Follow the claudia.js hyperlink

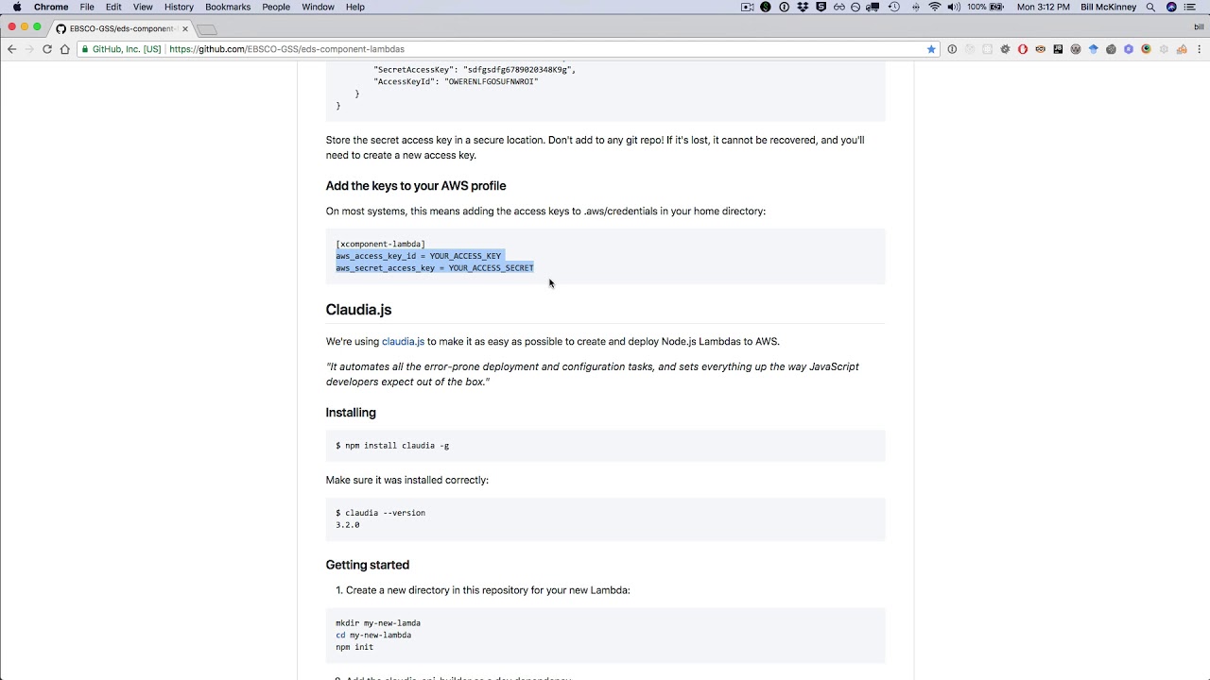tap(403, 341)
